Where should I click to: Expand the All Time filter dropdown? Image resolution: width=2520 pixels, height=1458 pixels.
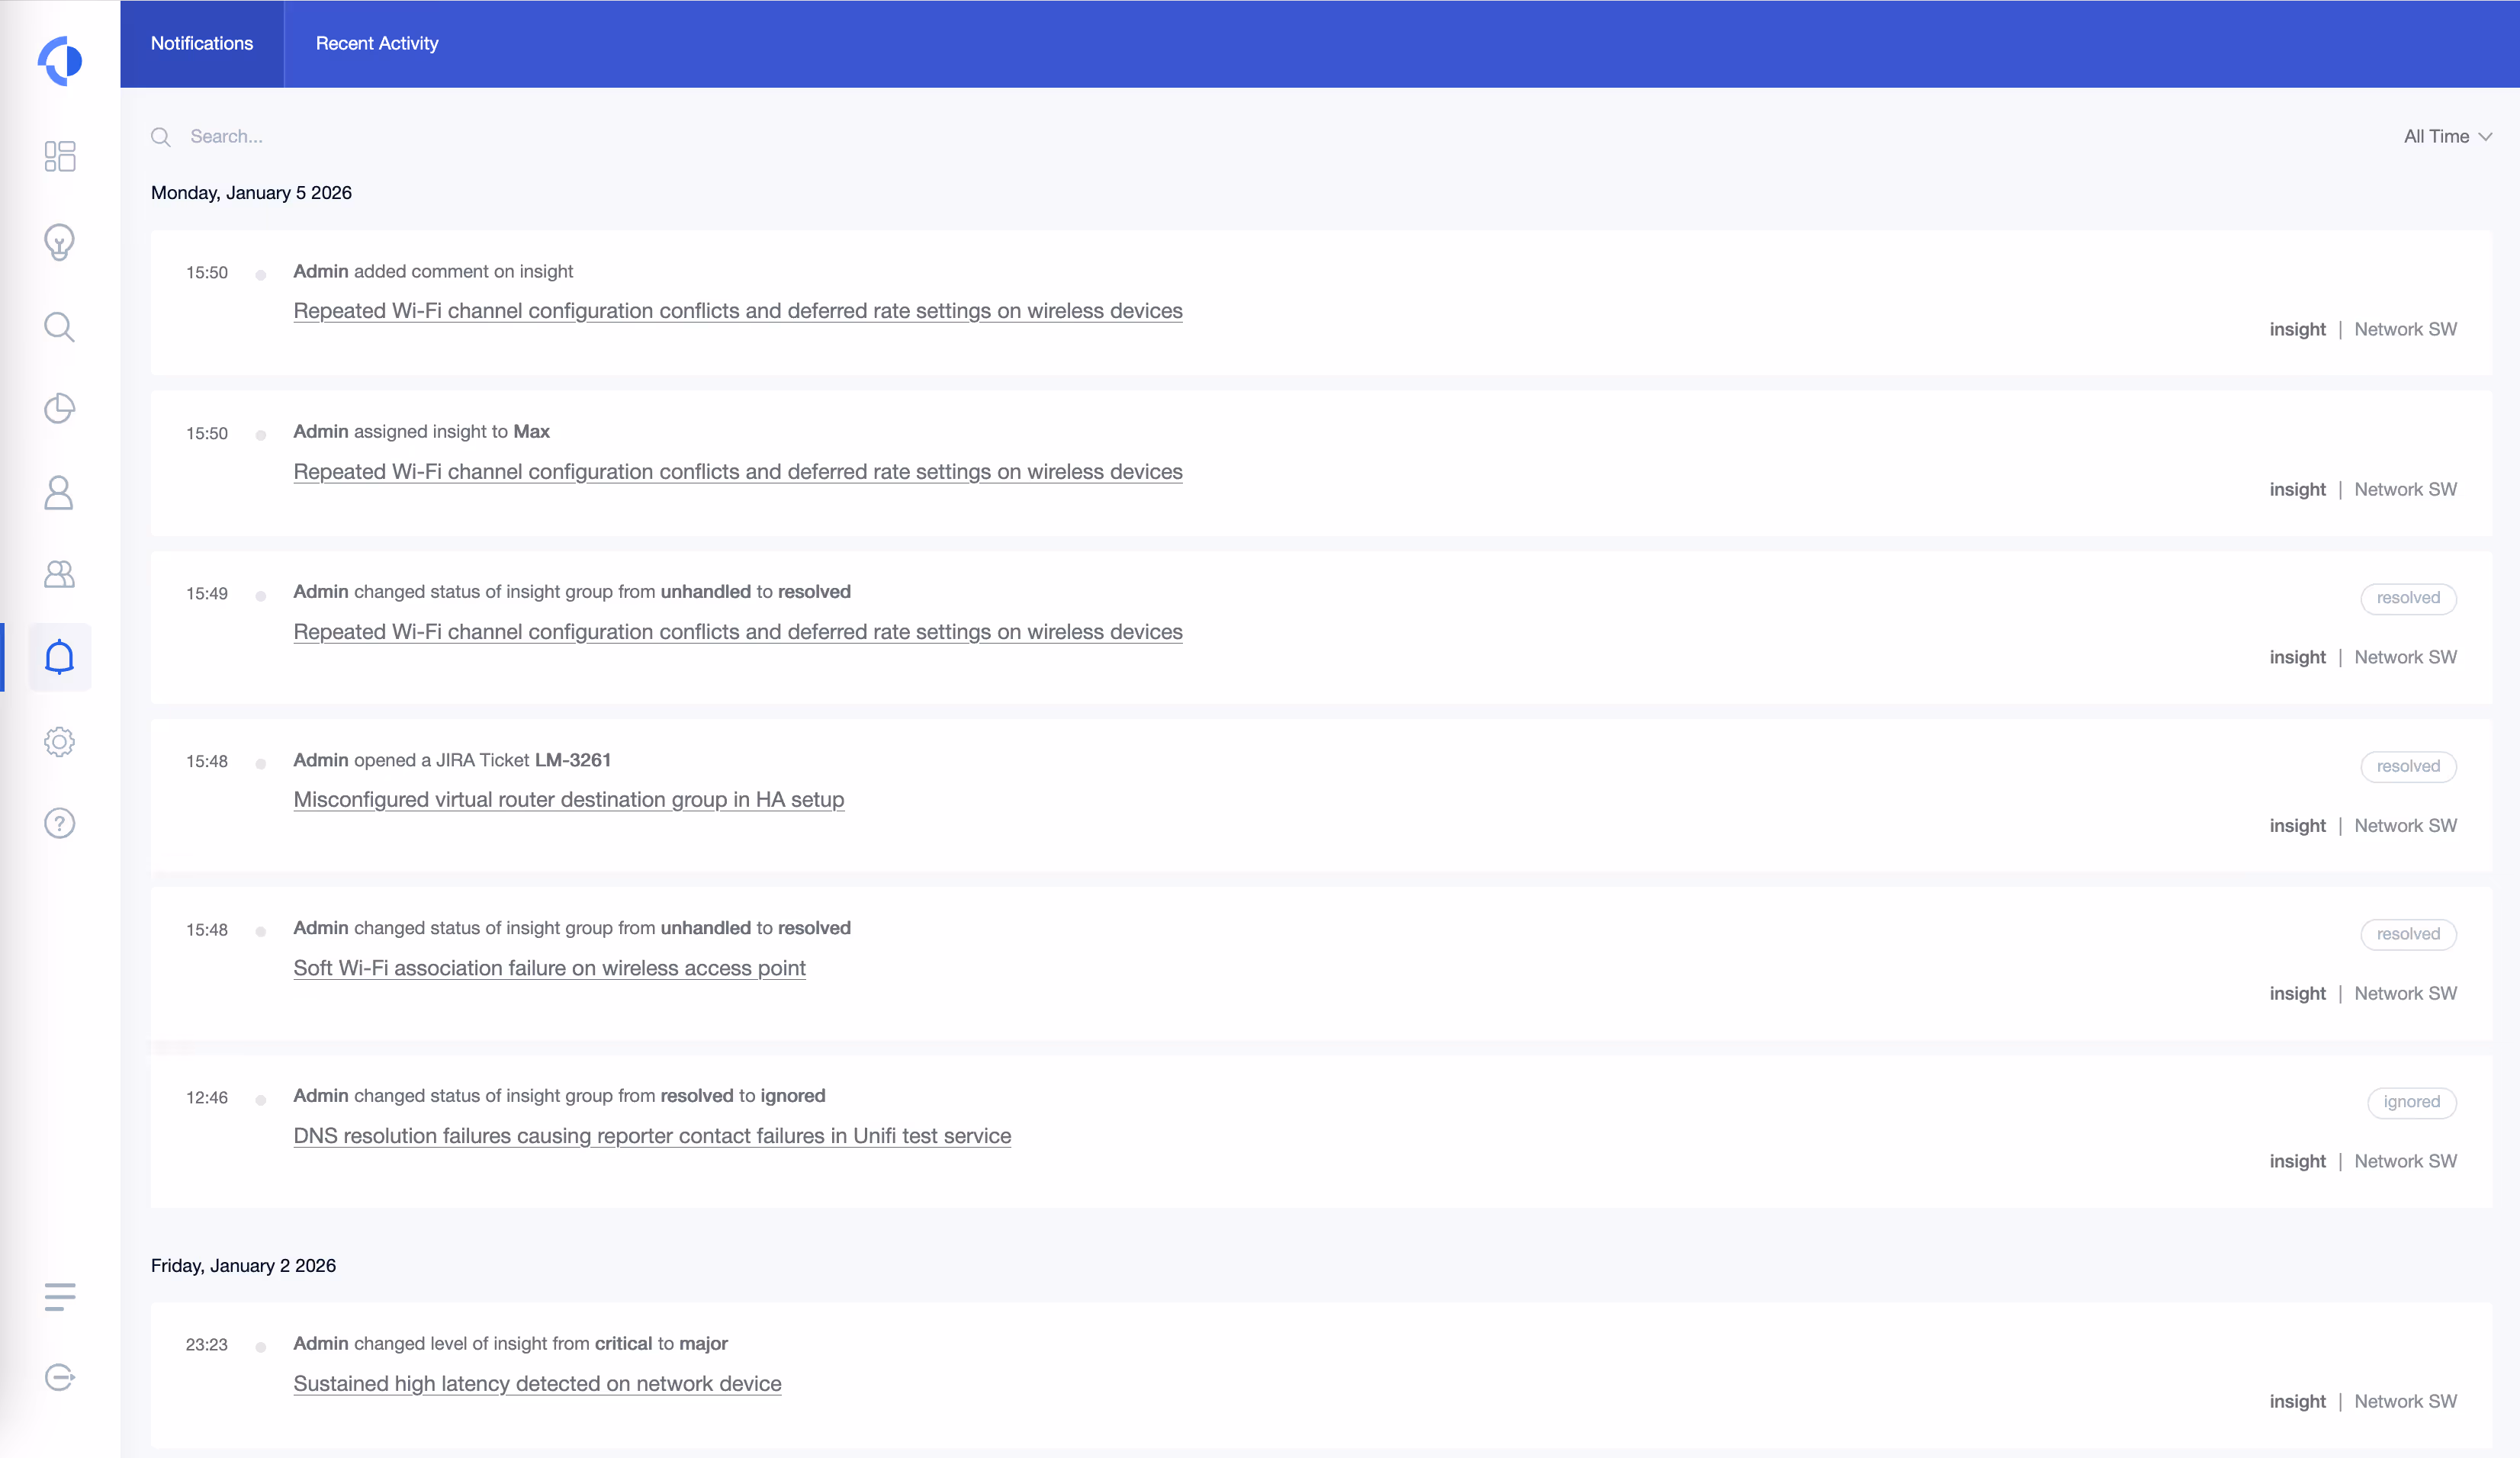[2446, 137]
